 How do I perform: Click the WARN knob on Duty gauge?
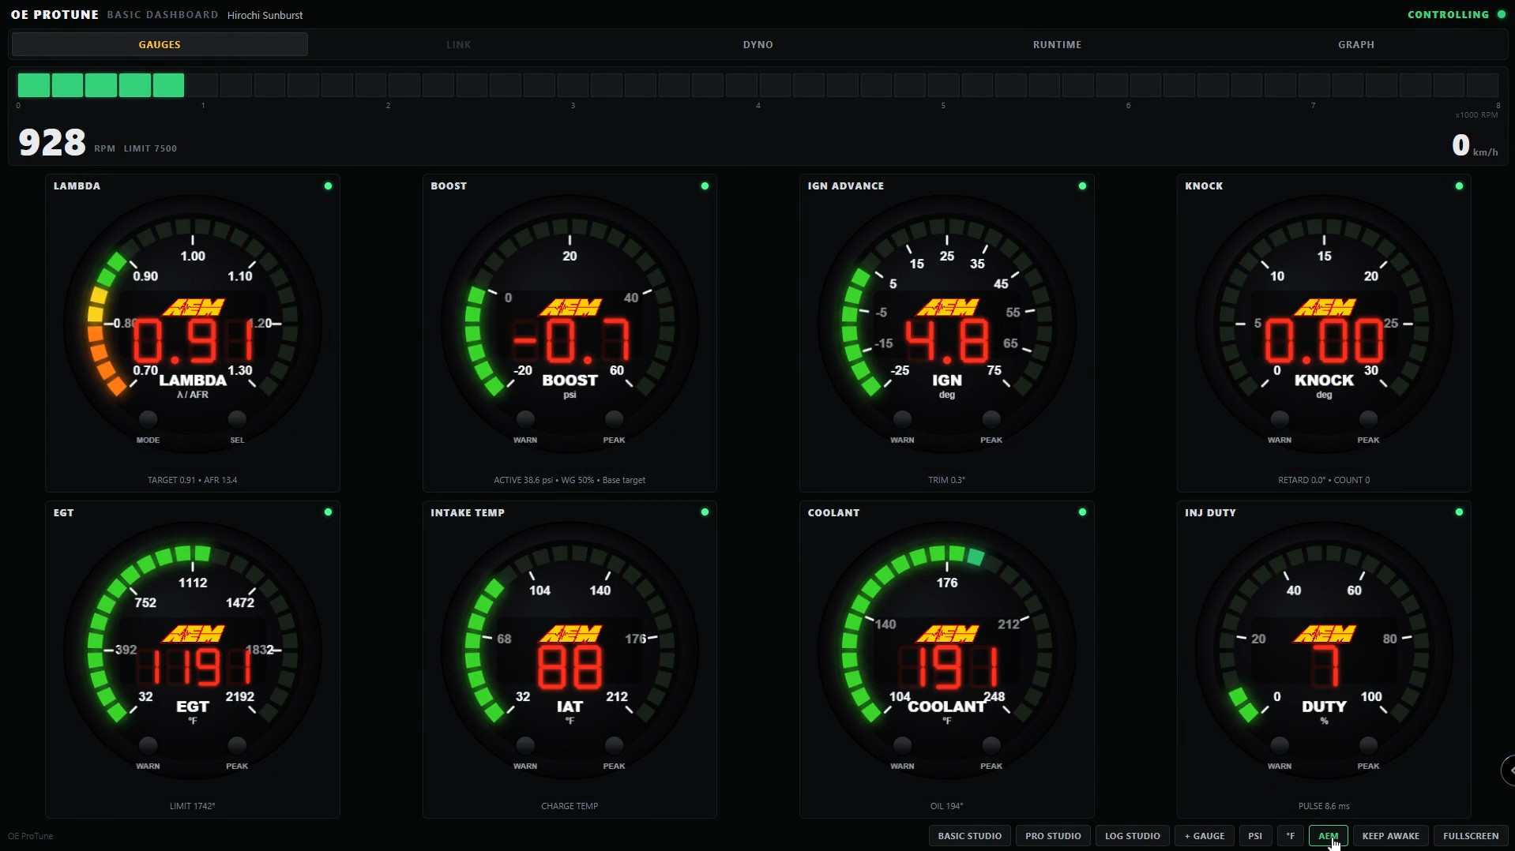click(x=1280, y=744)
